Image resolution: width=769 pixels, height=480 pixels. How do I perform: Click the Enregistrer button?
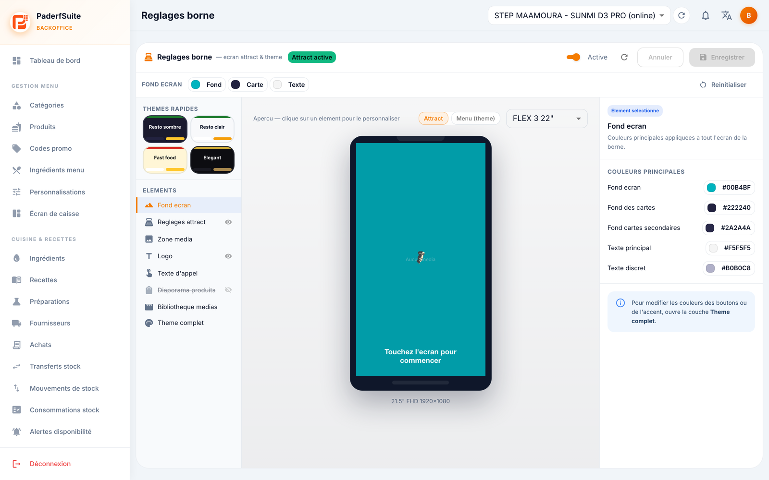(722, 57)
